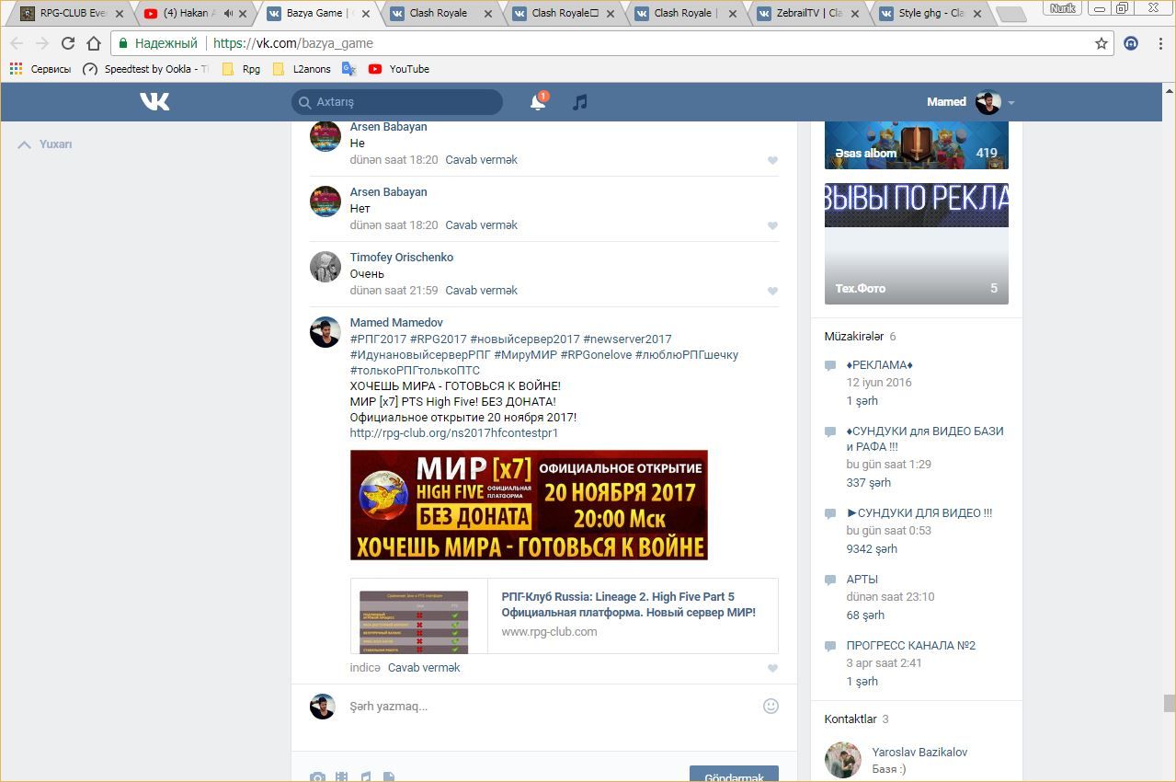Go back with browser back arrow

click(17, 43)
